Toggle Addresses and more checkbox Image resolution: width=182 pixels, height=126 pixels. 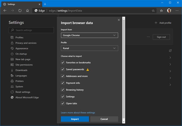63,76
